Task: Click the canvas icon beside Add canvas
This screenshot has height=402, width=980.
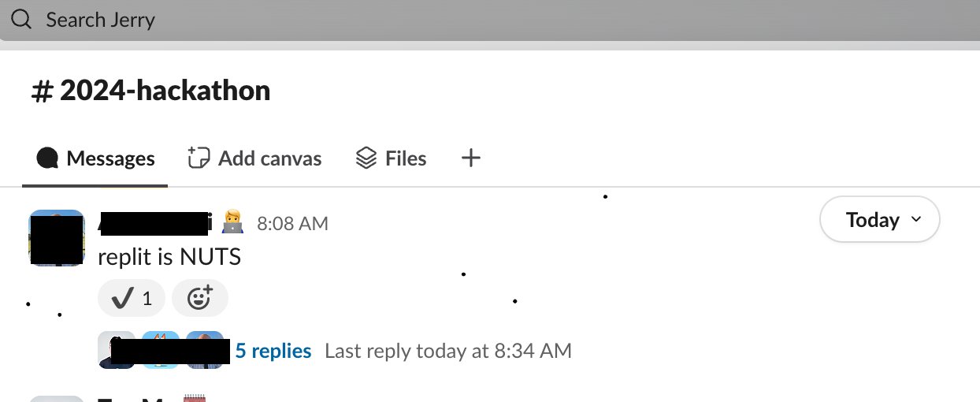Action: [x=199, y=158]
